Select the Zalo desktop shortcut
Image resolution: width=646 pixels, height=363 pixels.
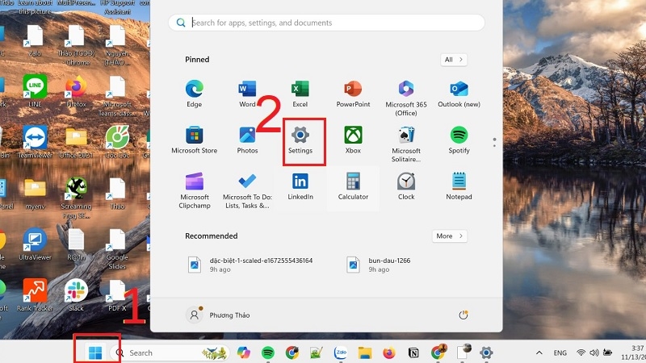[x=35, y=41]
